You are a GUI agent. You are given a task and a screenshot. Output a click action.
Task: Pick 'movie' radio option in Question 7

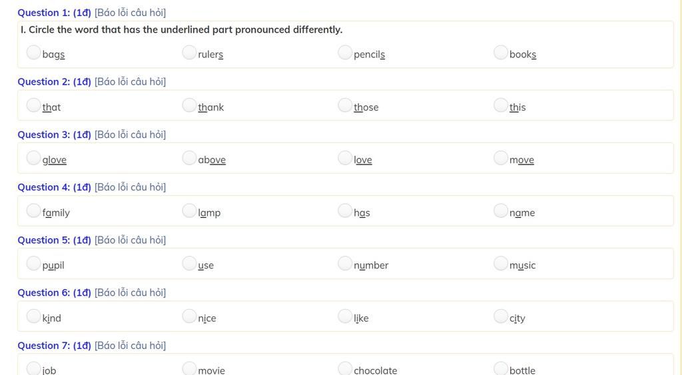189,368
